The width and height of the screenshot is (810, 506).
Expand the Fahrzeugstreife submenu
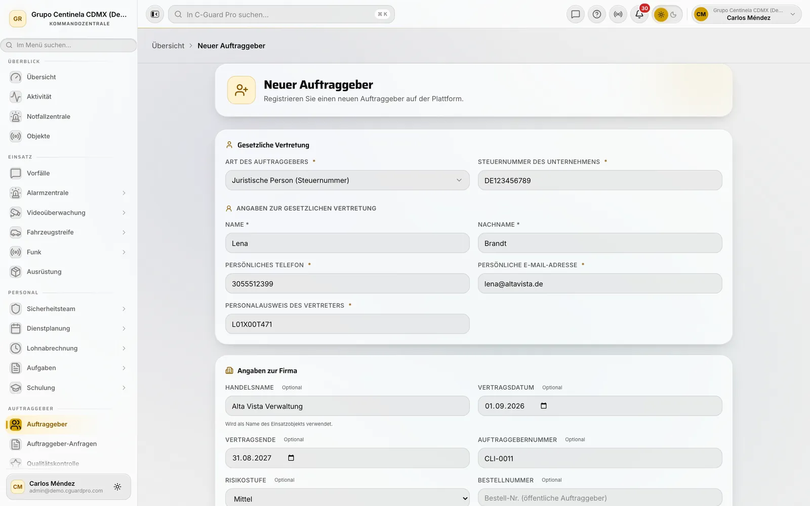[124, 232]
